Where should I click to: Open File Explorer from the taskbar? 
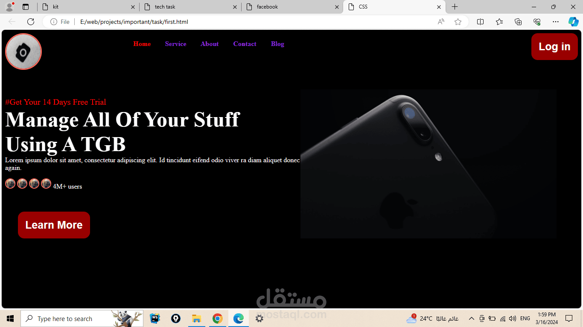point(196,318)
